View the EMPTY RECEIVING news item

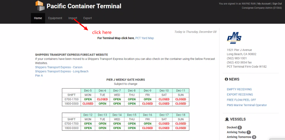(x=239, y=89)
